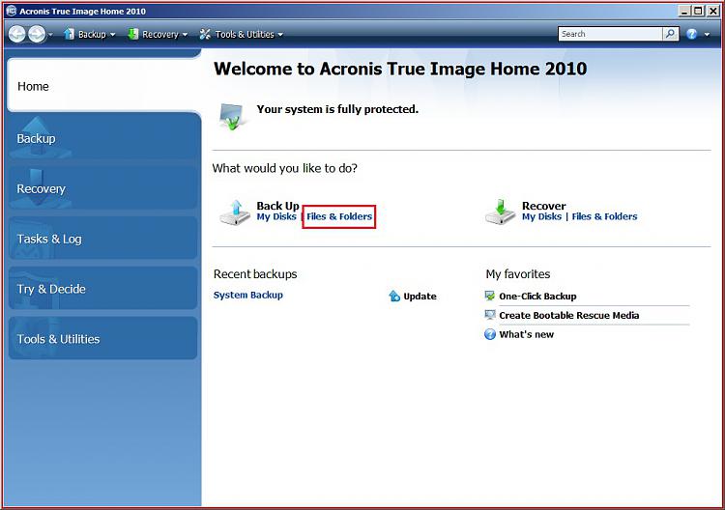Viewport: 725px width, 510px height.
Task: Open Create Bootable Rescue Media link
Action: coord(569,316)
